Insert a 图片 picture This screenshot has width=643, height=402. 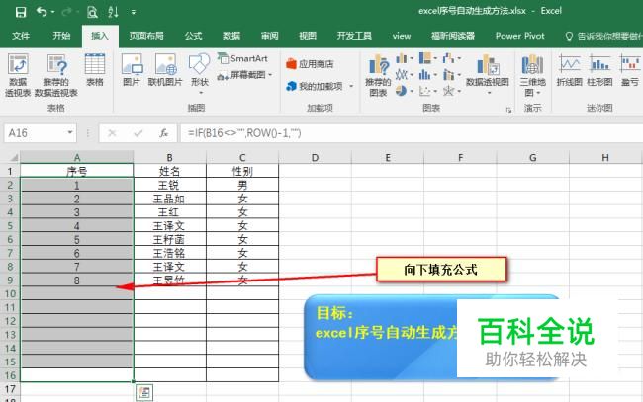click(x=132, y=69)
